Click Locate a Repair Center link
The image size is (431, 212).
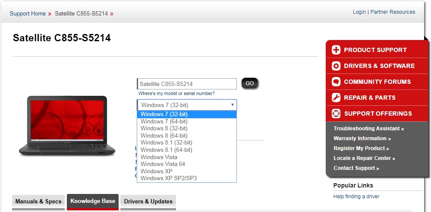point(364,158)
